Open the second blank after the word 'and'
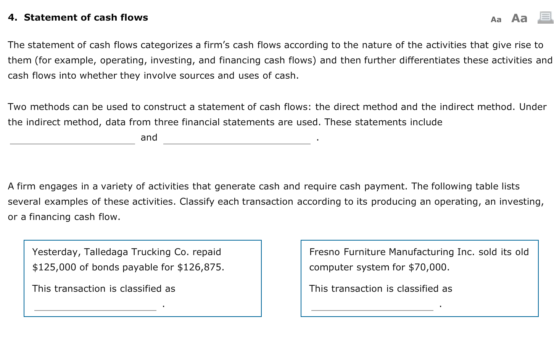The height and width of the screenshot is (359, 554). tap(236, 140)
